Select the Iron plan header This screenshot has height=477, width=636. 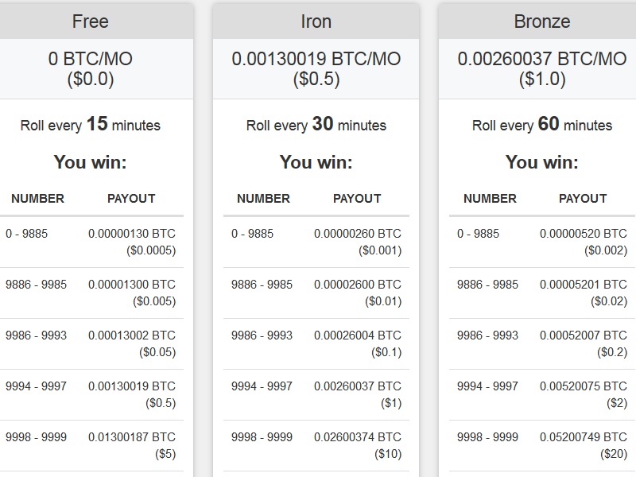[x=316, y=21]
